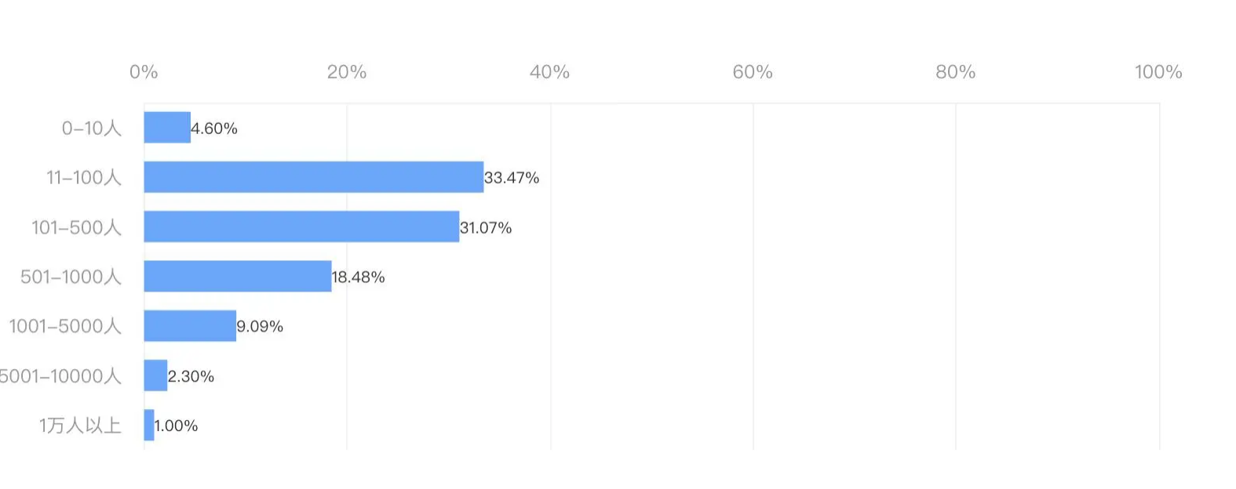
Task: Click the 0-10人 bar
Action: click(167, 128)
